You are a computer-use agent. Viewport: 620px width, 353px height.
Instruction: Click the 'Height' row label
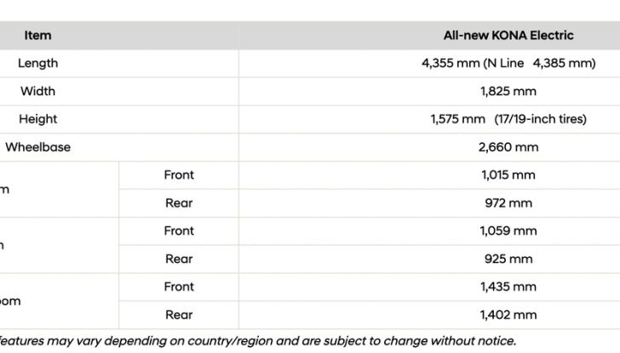[38, 119]
